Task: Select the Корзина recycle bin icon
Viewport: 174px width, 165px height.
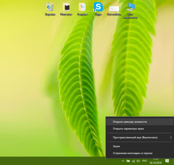Action: pyautogui.click(x=50, y=7)
